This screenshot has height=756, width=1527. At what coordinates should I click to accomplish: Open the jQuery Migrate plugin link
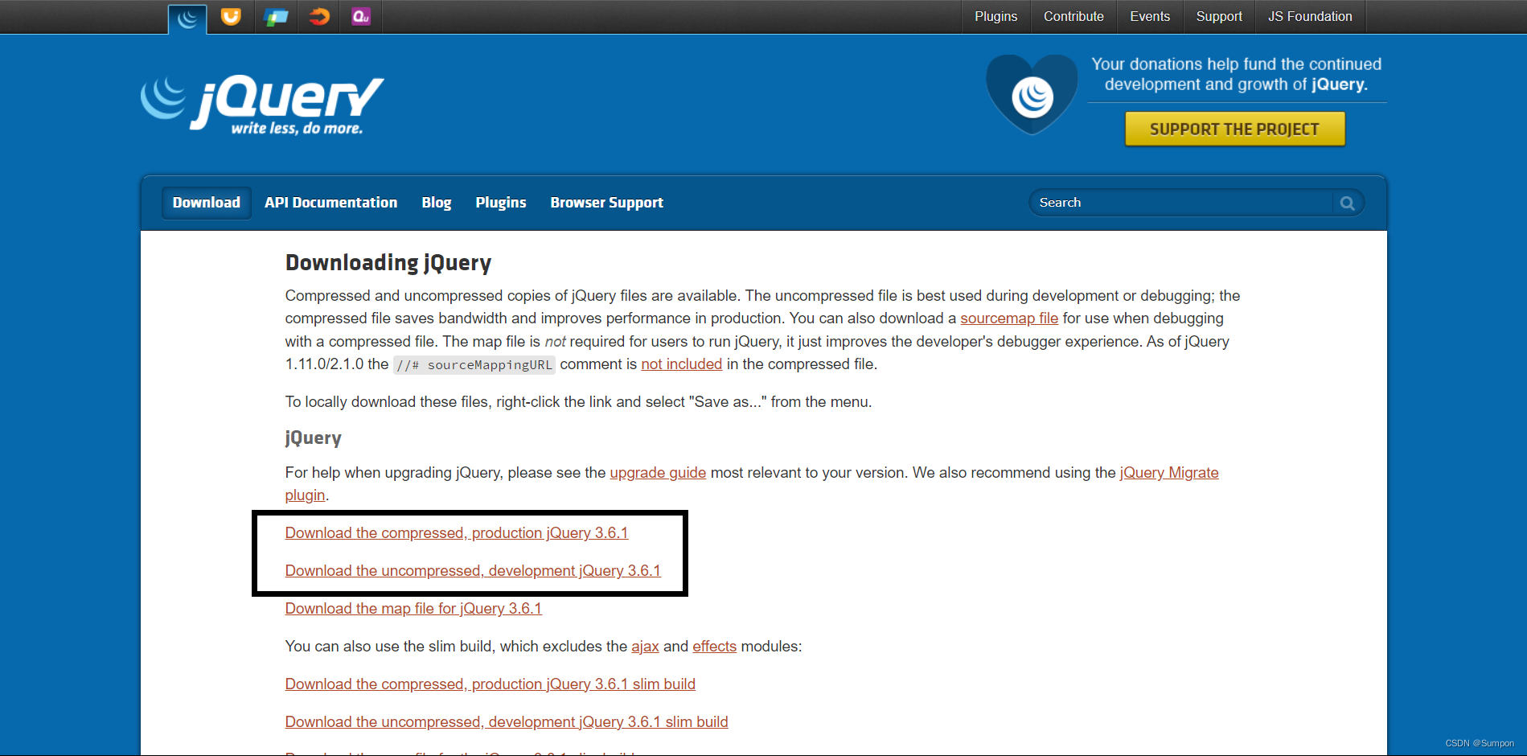click(x=1169, y=473)
